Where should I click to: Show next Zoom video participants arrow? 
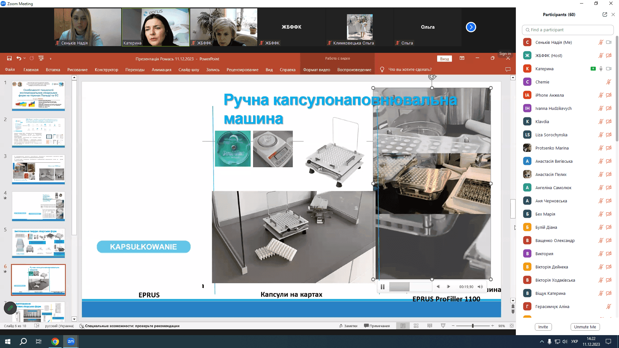(471, 27)
